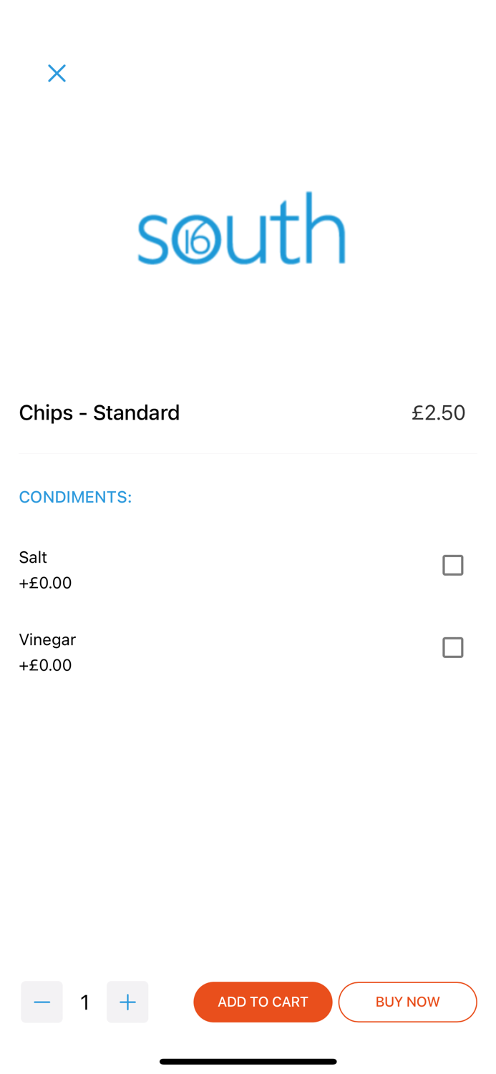Screen dimensions: 496x1074
Task: Tap the plus icon to increase quantity
Action: pos(127,1002)
